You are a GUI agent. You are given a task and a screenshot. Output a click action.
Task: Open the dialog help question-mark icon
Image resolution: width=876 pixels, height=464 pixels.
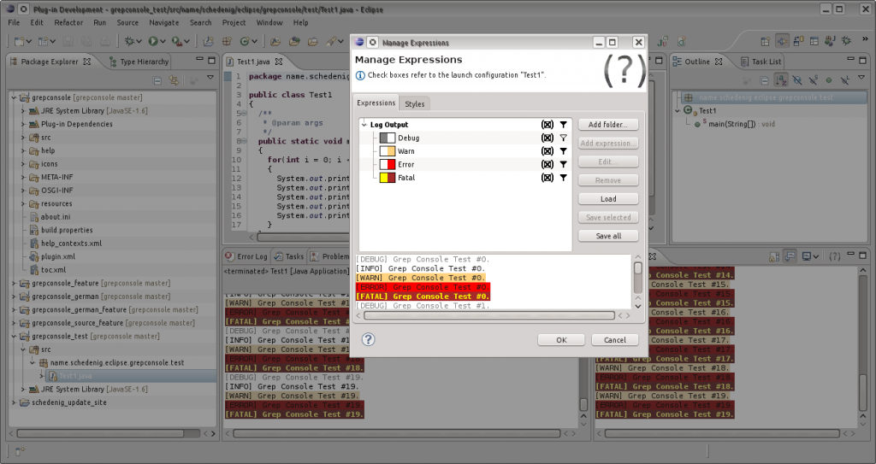pos(368,339)
